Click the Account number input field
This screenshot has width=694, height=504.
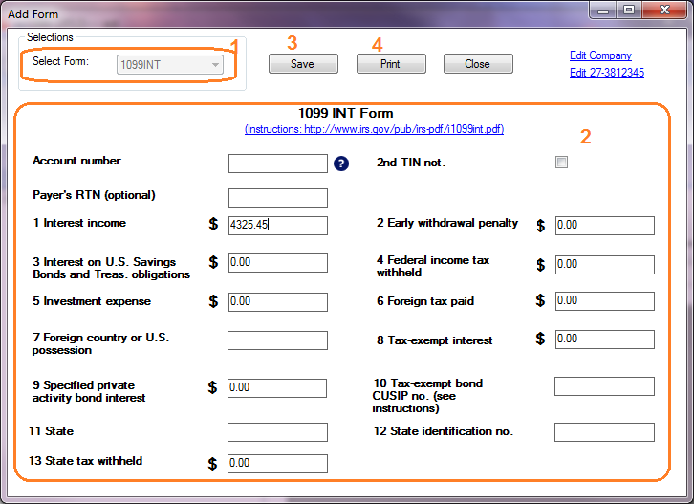click(277, 164)
